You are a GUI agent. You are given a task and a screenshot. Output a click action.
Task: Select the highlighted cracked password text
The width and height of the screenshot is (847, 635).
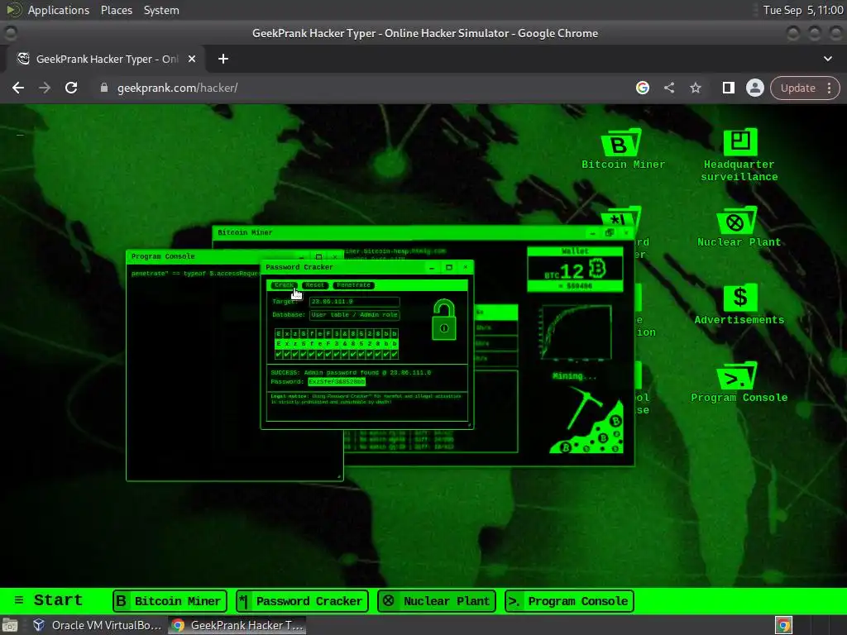point(337,382)
